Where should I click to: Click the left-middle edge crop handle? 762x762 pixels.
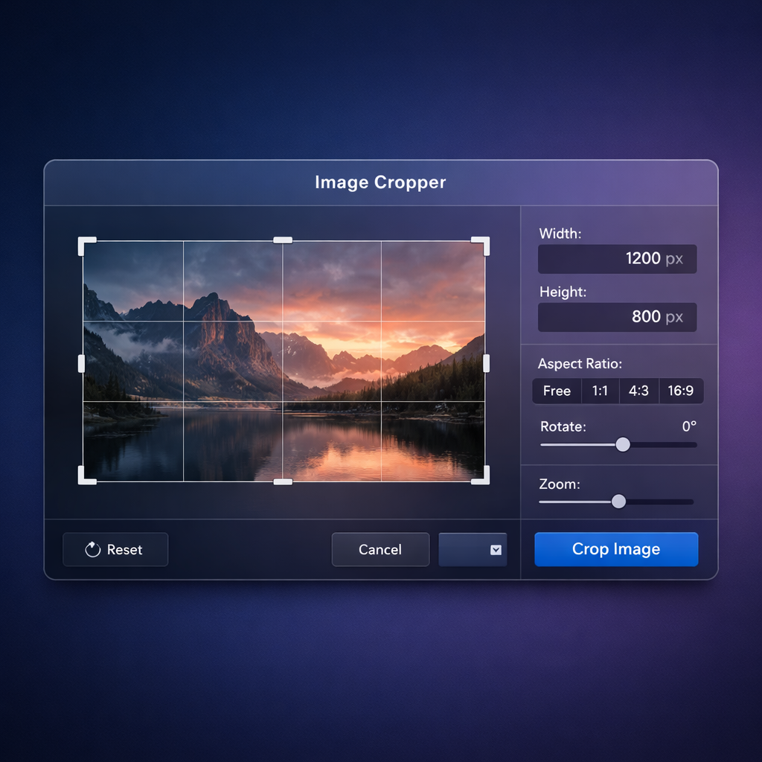(81, 363)
